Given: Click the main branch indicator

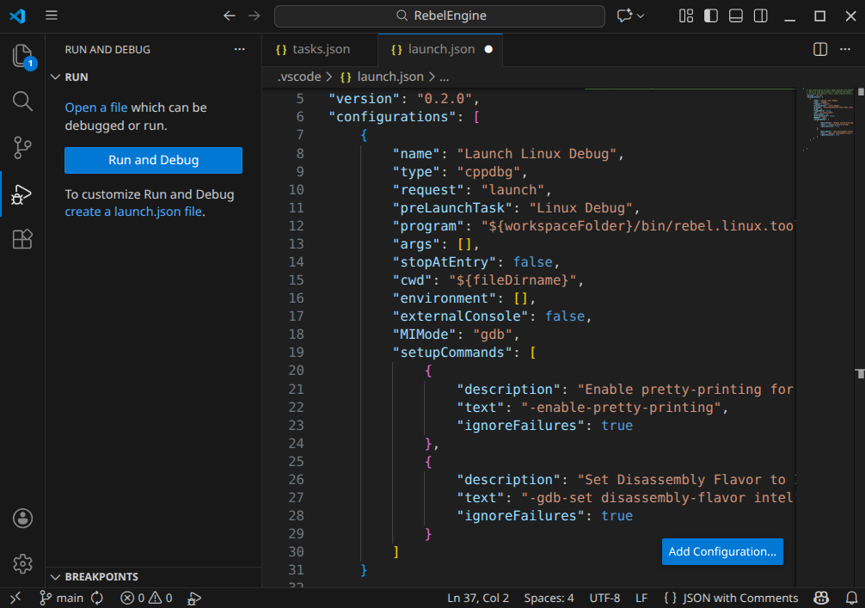Looking at the screenshot, I should coord(62,598).
